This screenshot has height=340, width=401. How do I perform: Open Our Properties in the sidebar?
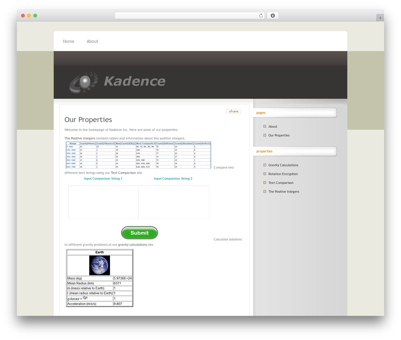(x=279, y=135)
